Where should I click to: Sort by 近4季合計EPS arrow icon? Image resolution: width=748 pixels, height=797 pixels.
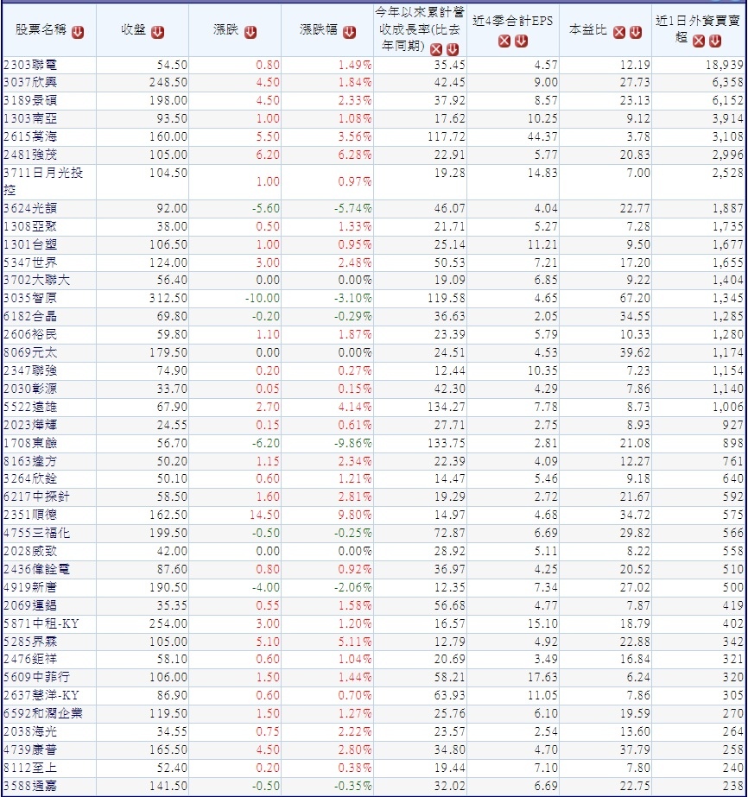pyautogui.click(x=521, y=41)
